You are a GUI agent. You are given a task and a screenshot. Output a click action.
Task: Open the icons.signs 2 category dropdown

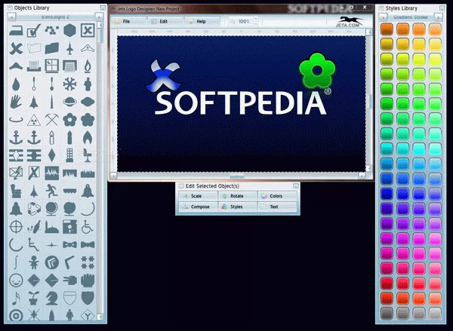(x=51, y=14)
